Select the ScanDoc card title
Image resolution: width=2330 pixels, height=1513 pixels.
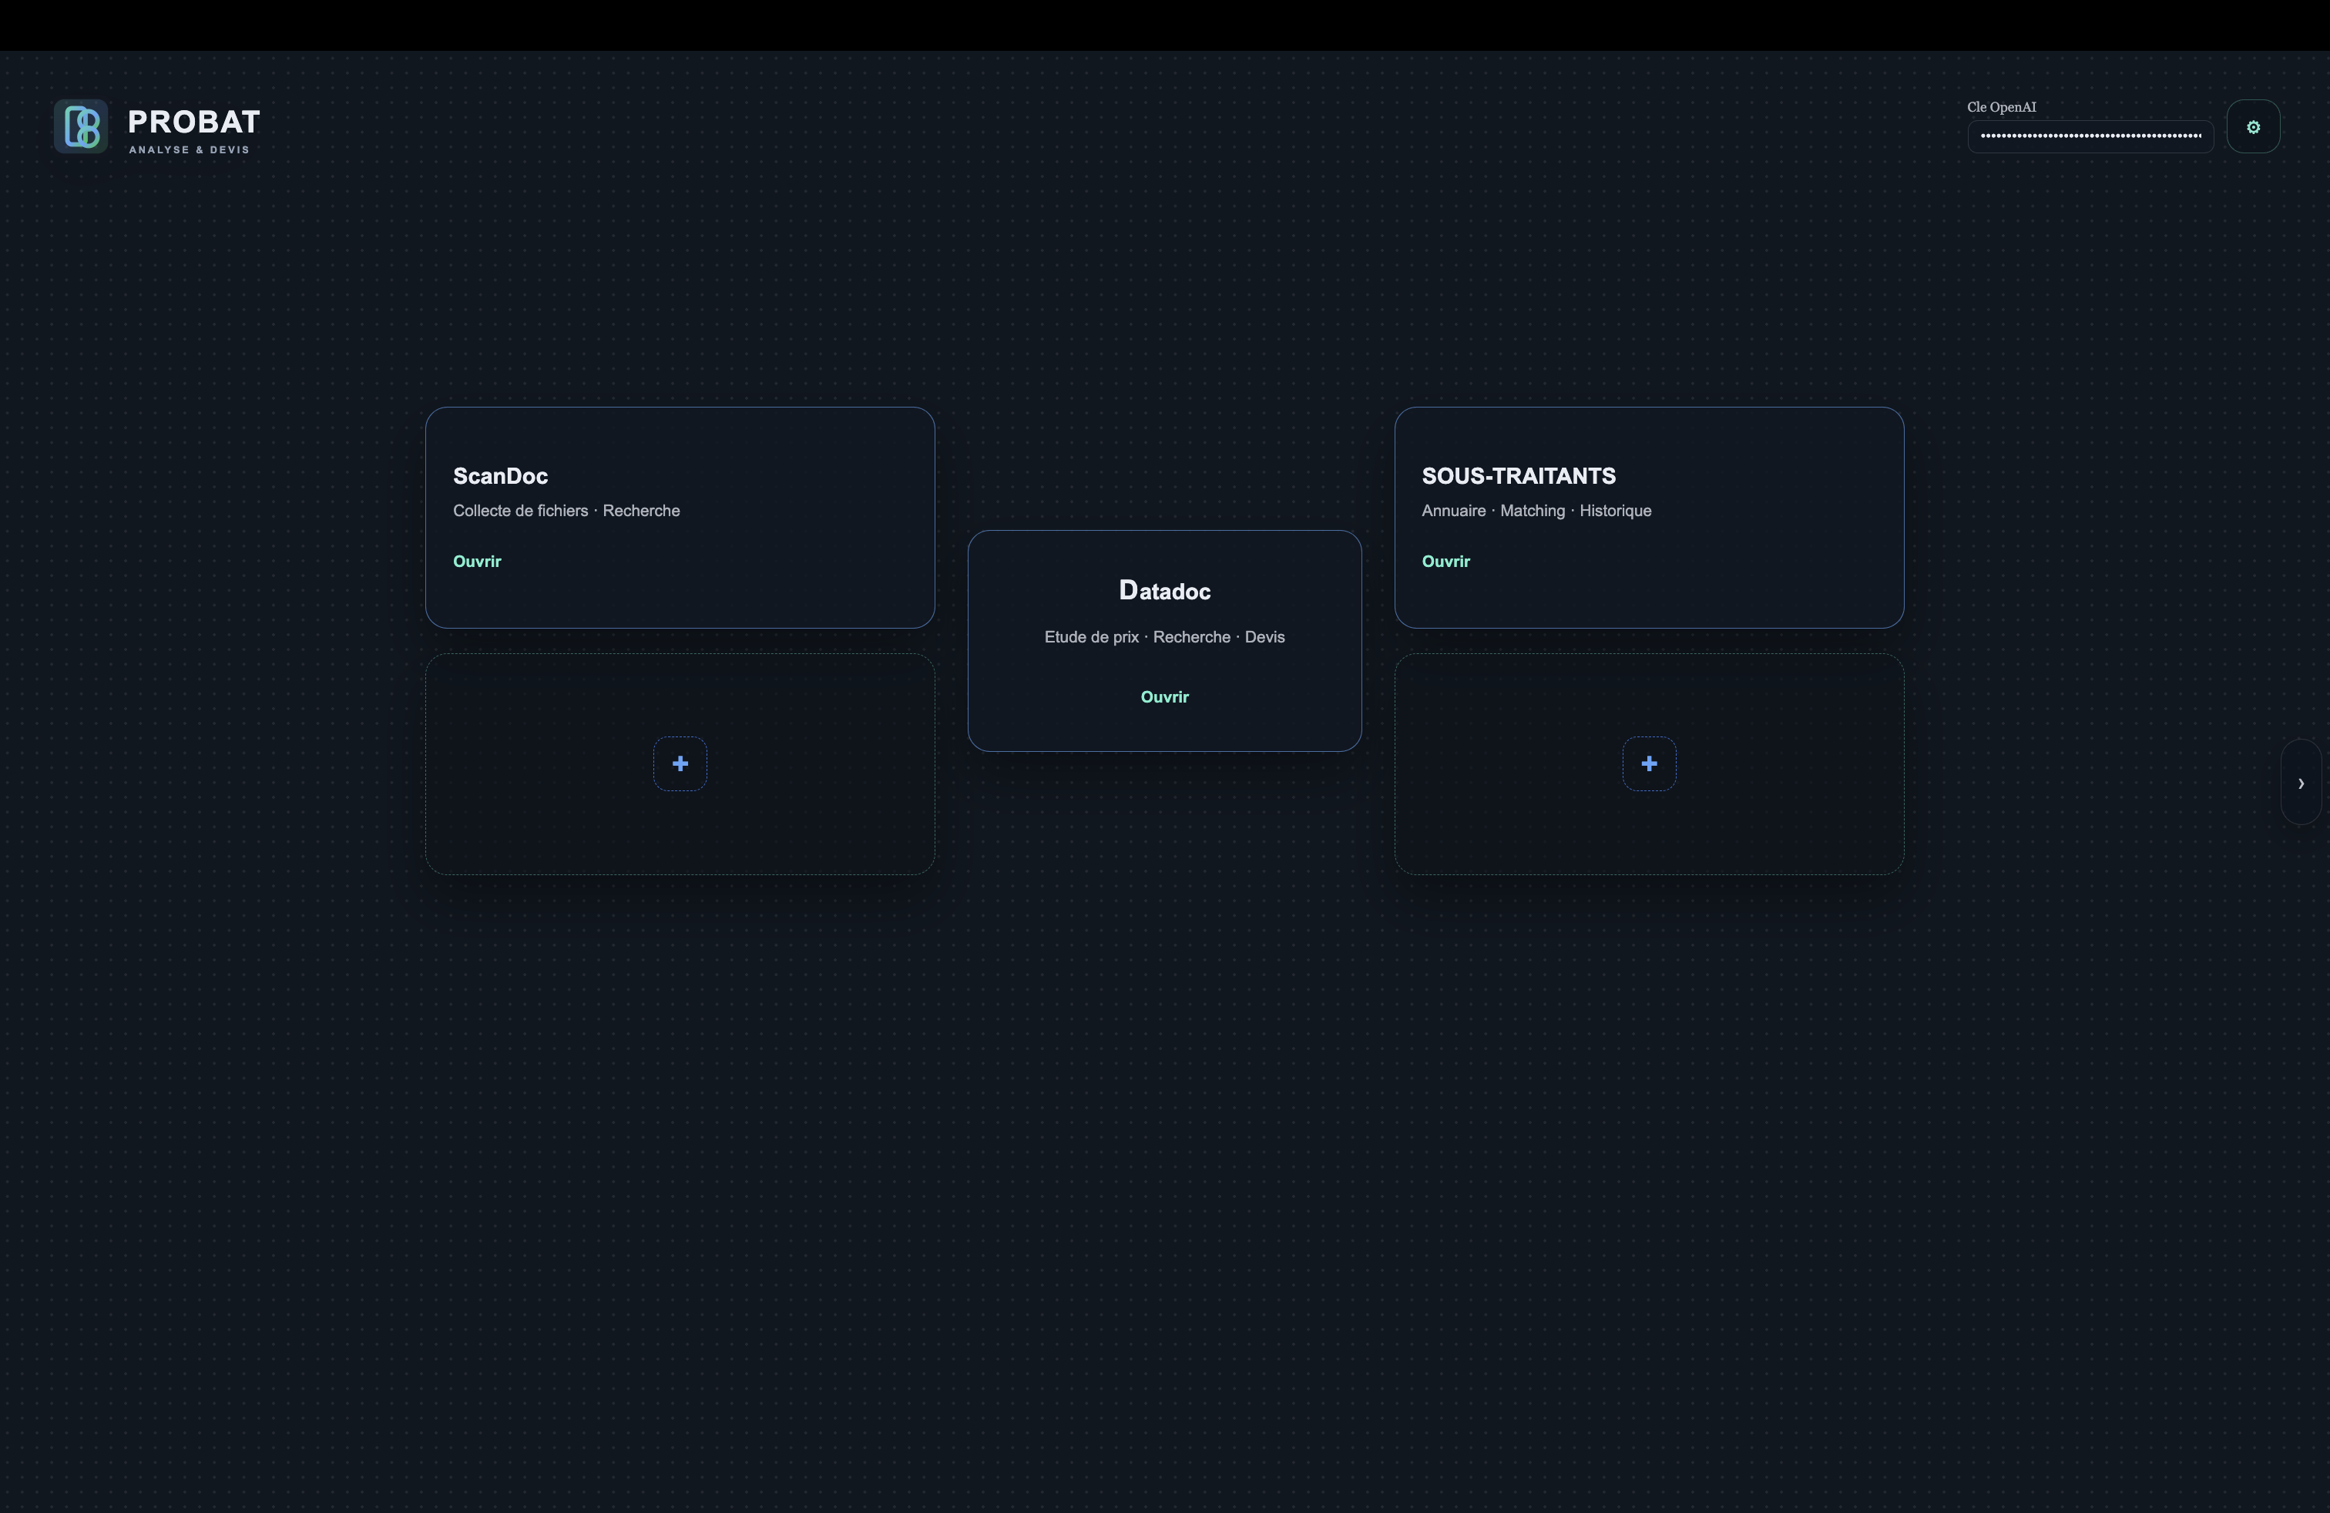(x=500, y=477)
